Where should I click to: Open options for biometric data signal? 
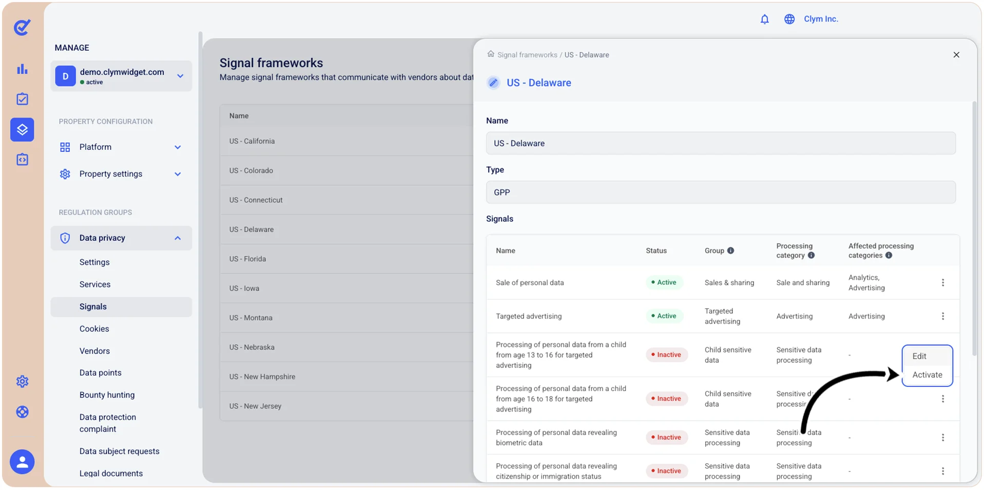point(943,438)
